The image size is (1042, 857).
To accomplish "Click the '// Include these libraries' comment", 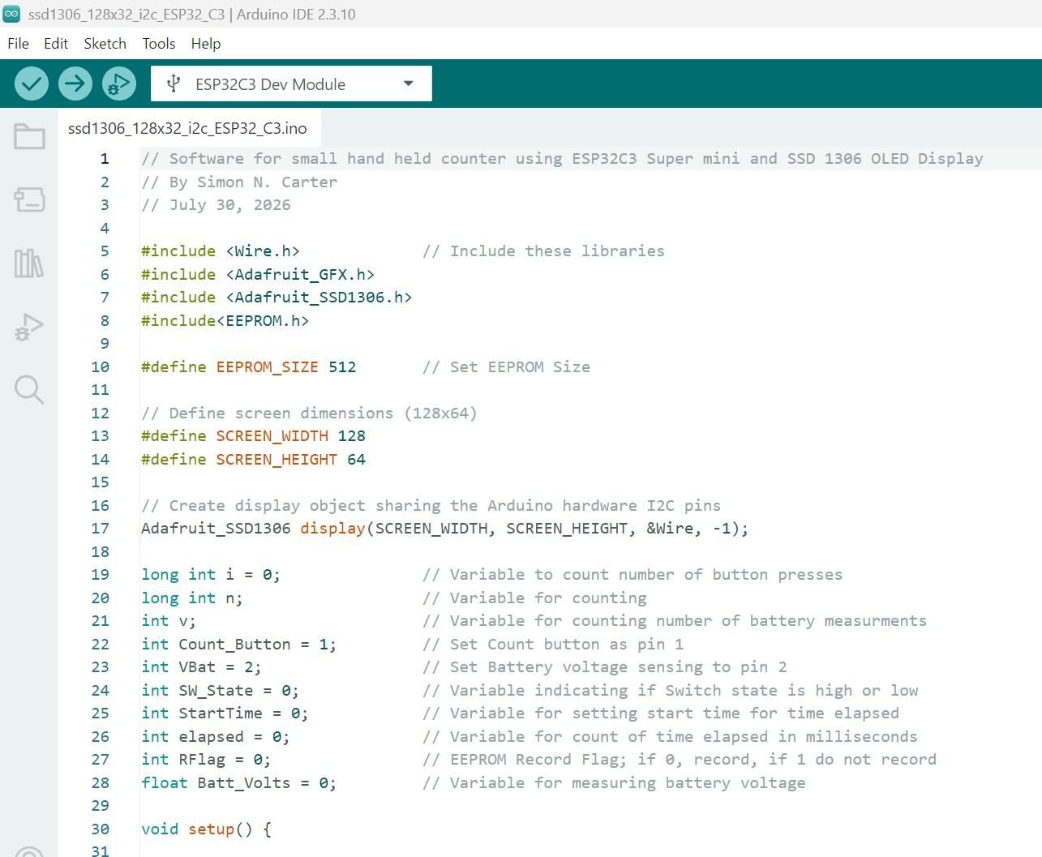I will tap(543, 251).
